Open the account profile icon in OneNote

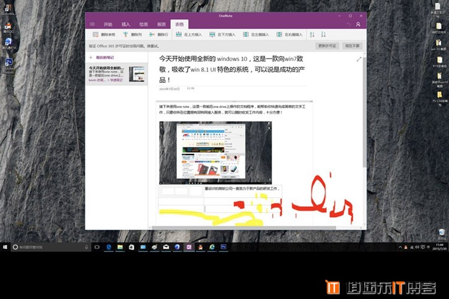coord(358,24)
